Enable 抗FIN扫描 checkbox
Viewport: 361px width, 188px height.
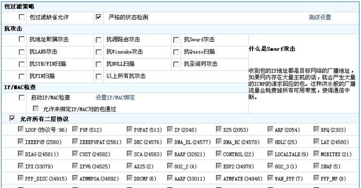22,77
